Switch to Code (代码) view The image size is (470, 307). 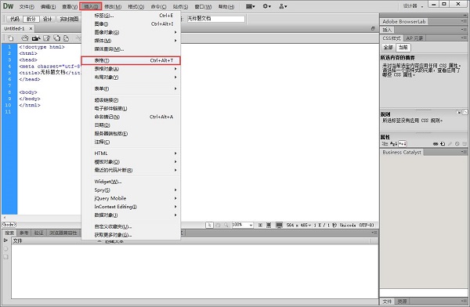14,19
